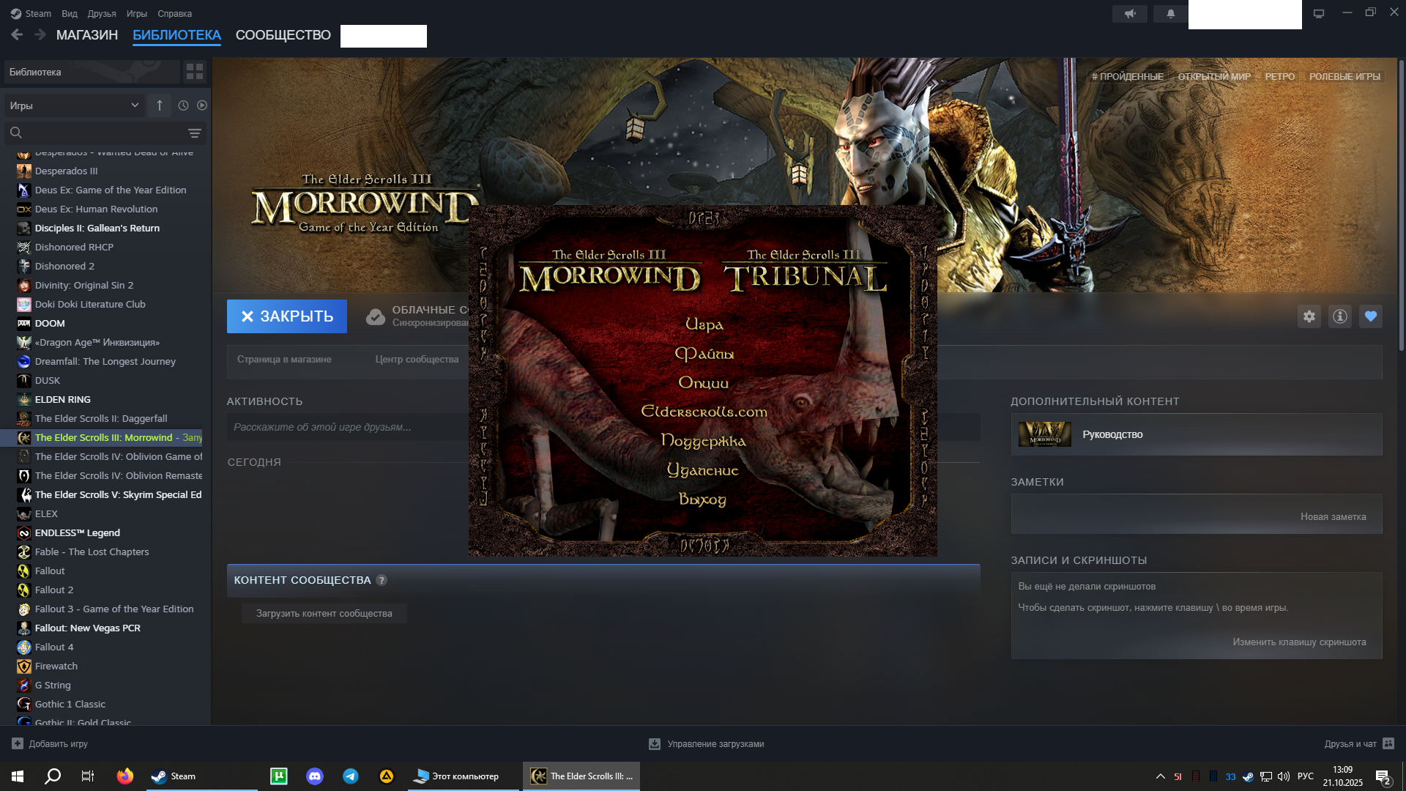Select Fallout 2 in the game list

pyautogui.click(x=54, y=590)
